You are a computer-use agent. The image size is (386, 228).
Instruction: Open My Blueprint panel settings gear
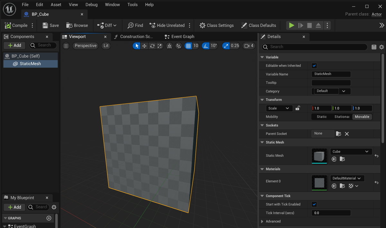tap(54, 207)
